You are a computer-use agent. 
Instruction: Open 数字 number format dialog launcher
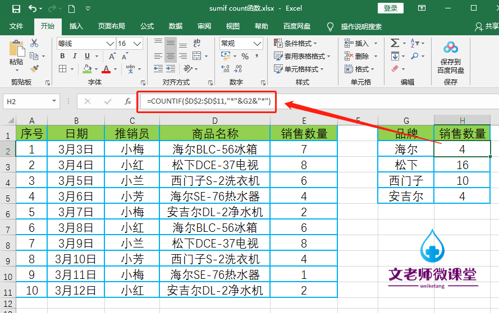[x=263, y=83]
